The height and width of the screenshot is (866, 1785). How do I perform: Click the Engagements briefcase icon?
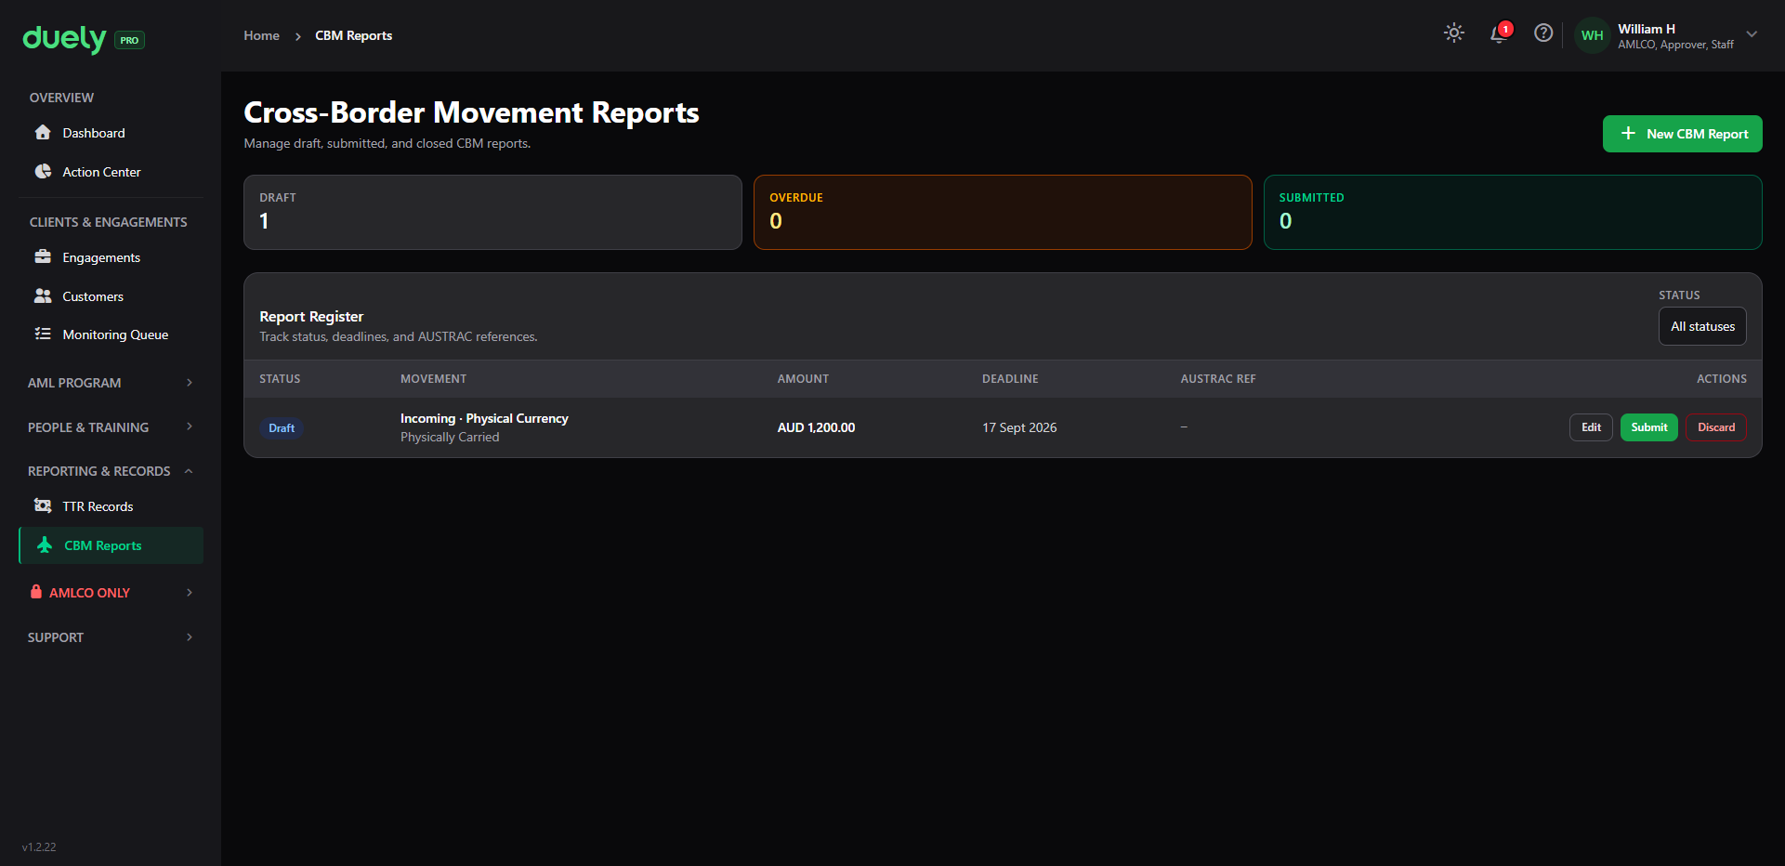(43, 256)
